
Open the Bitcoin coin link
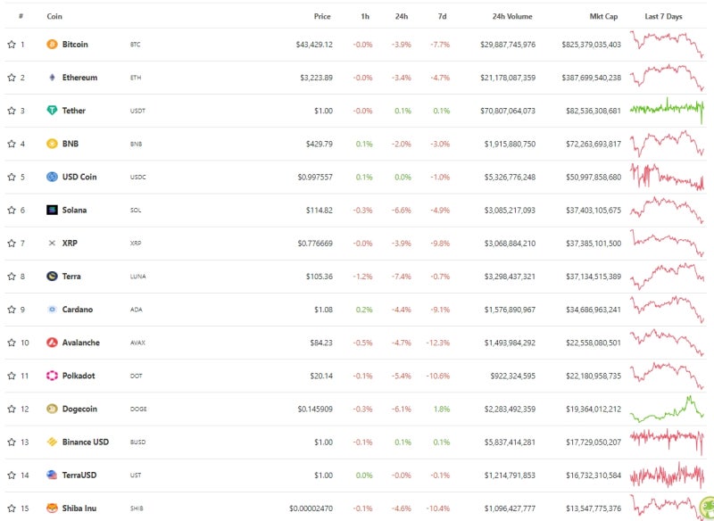[75, 44]
